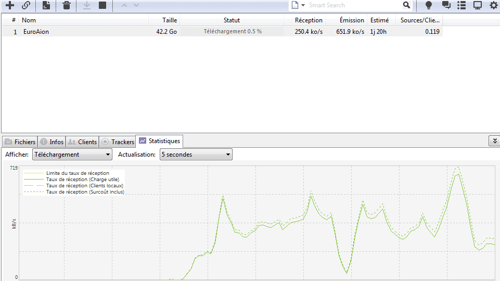Viewport: 500px width, 281px height.
Task: Click the magnifier icon in Smart Search
Action: 406,5
